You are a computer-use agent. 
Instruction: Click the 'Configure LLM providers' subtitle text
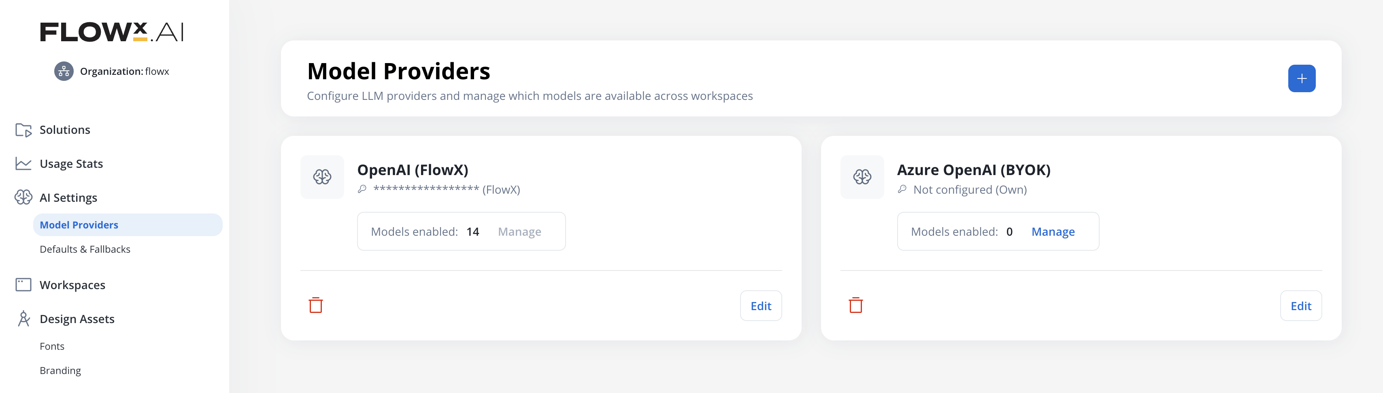tap(530, 96)
